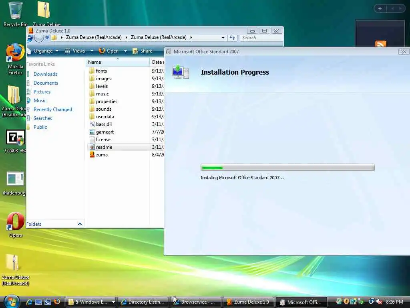The image size is (410, 308).
Task: Expand breadcrumb arrow after last Zuma Deluxe (RealArcade)
Action: coord(191,37)
